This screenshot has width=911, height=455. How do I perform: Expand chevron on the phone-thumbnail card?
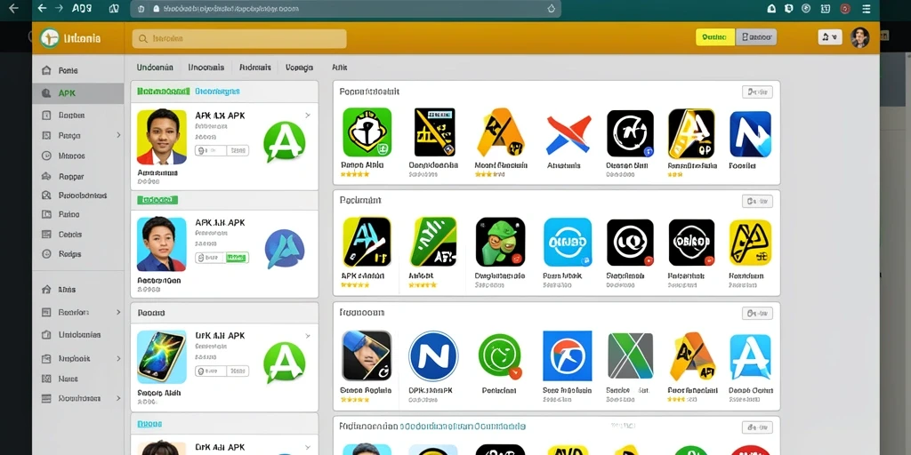(307, 335)
